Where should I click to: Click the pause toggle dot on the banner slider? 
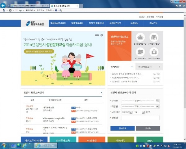(x=101, y=35)
